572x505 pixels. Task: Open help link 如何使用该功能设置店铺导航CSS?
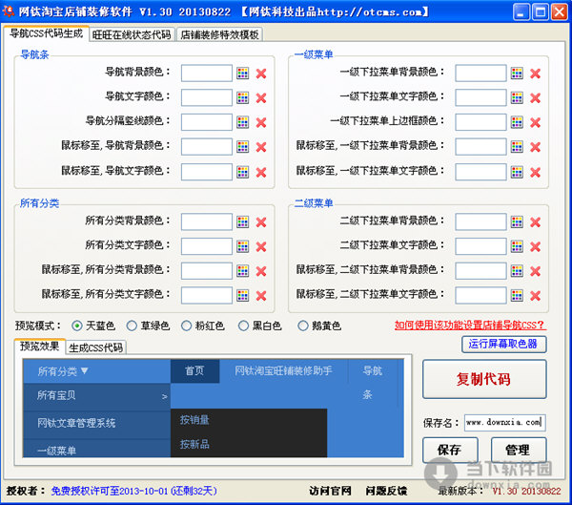point(469,325)
